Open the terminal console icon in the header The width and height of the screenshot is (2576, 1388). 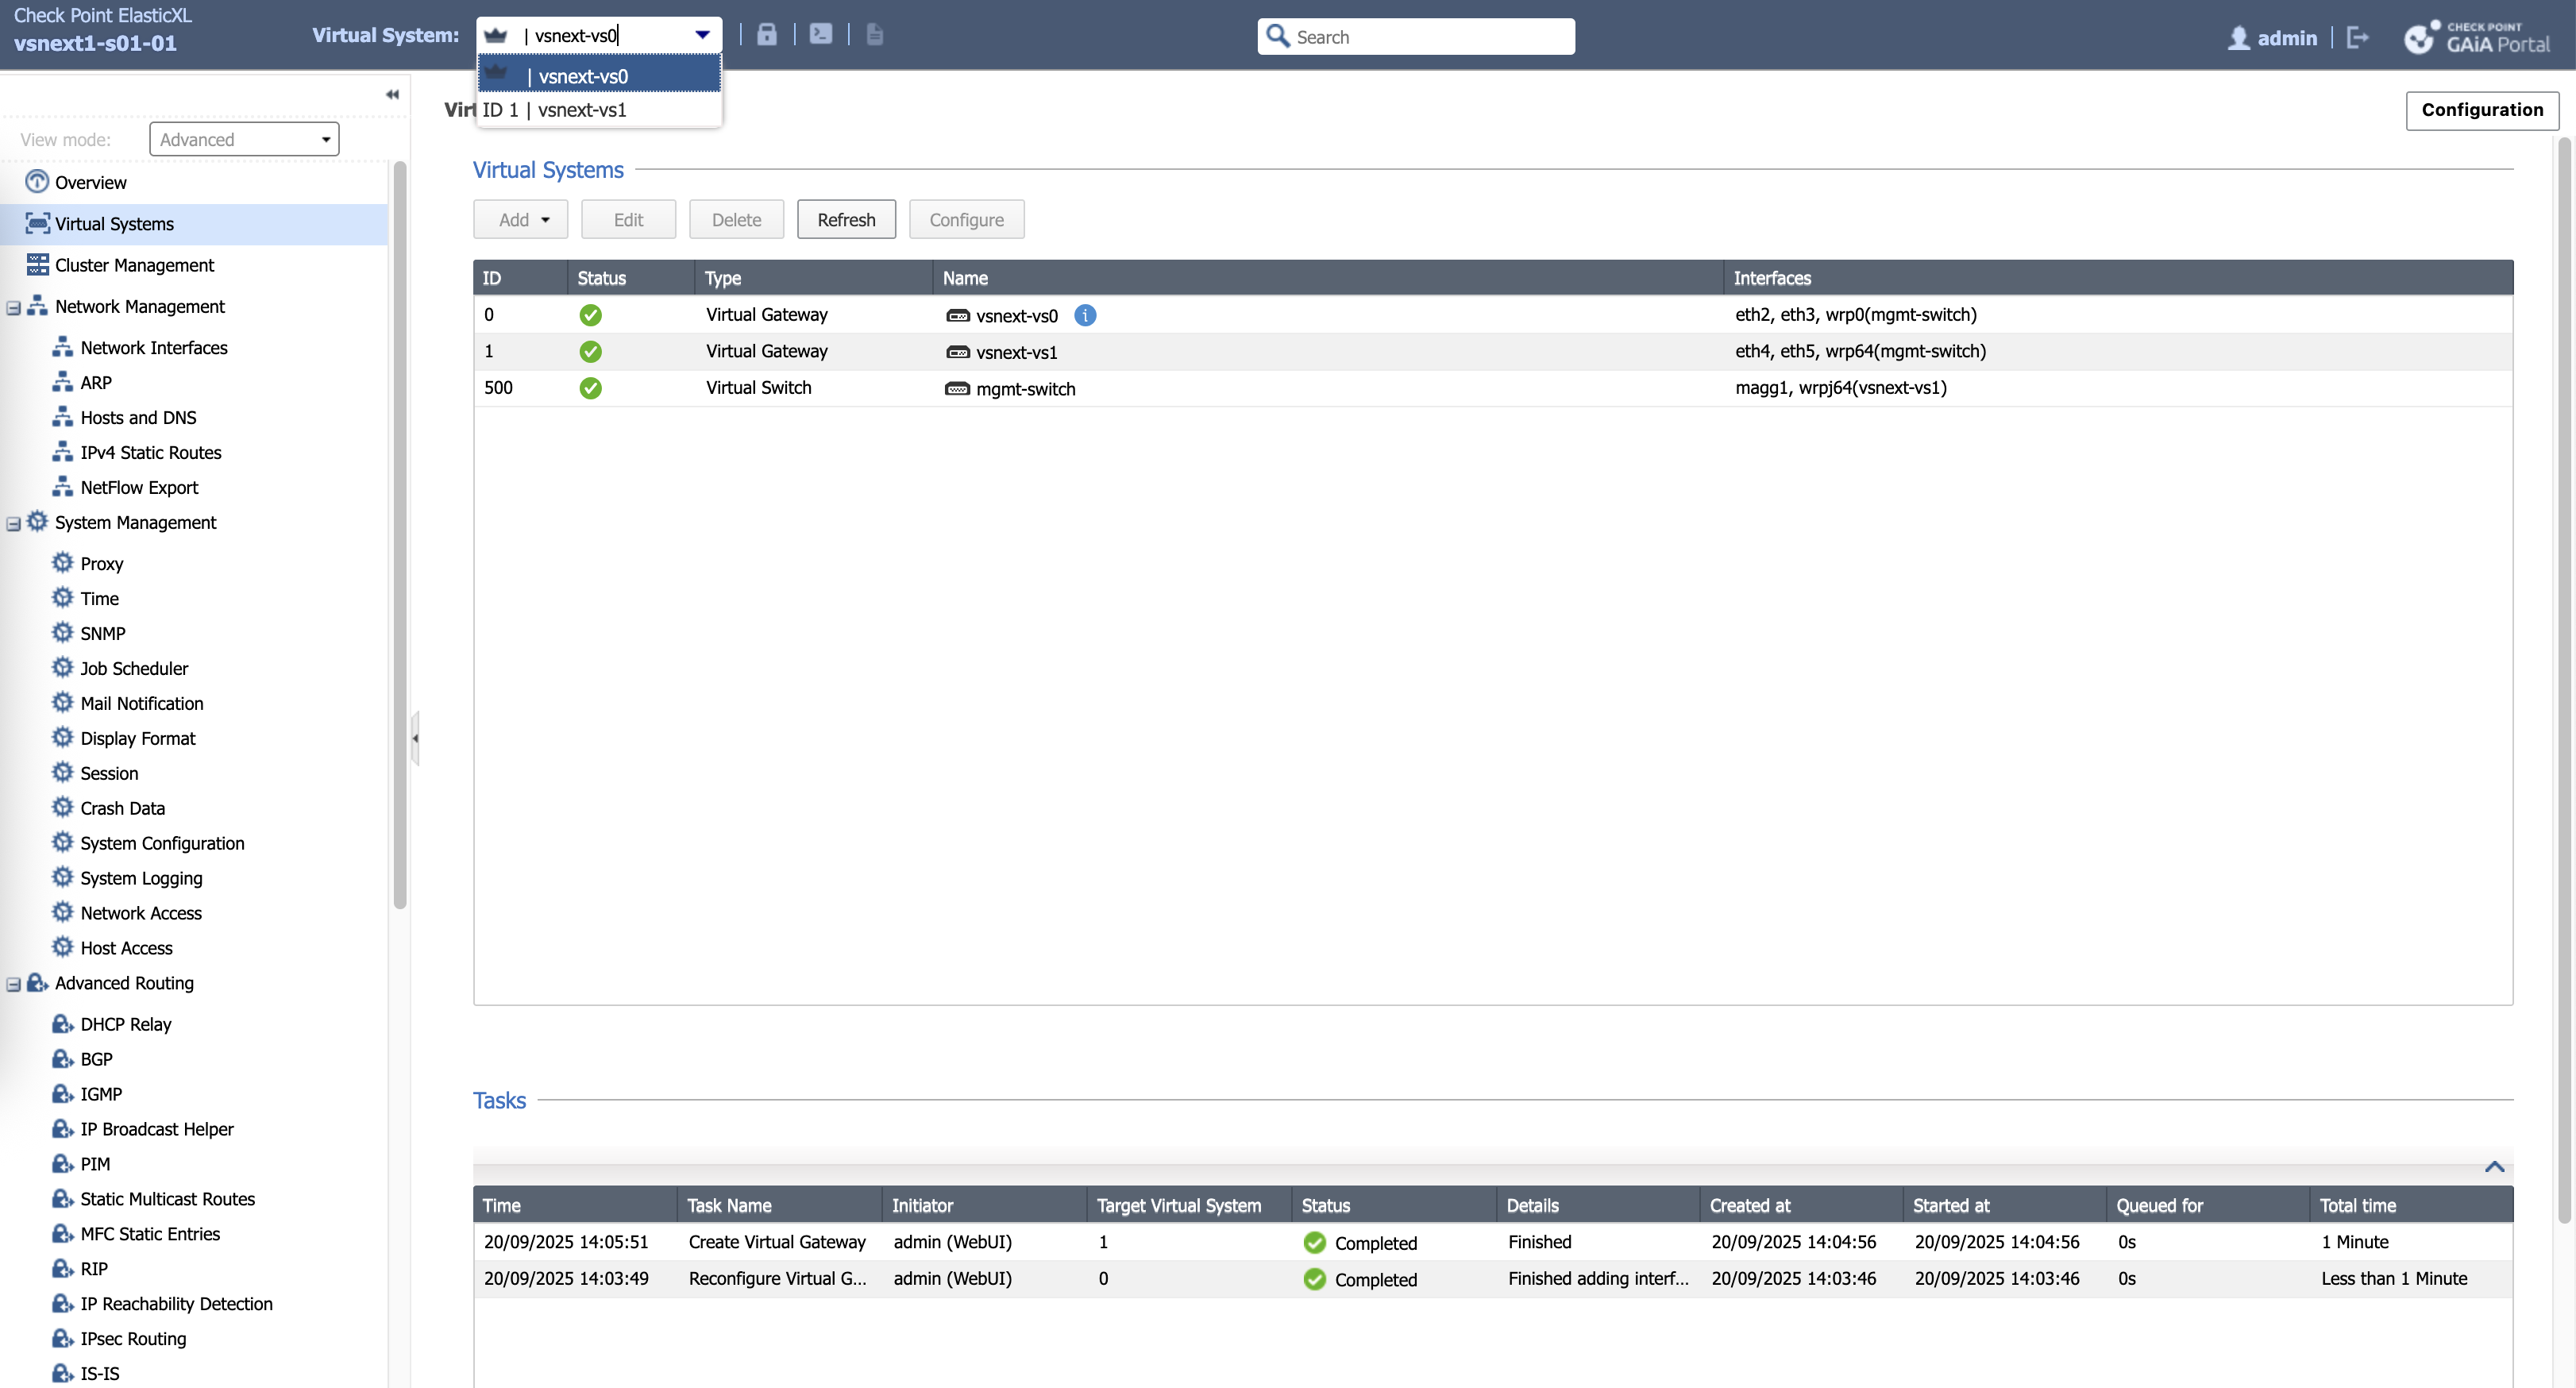pyautogui.click(x=821, y=34)
